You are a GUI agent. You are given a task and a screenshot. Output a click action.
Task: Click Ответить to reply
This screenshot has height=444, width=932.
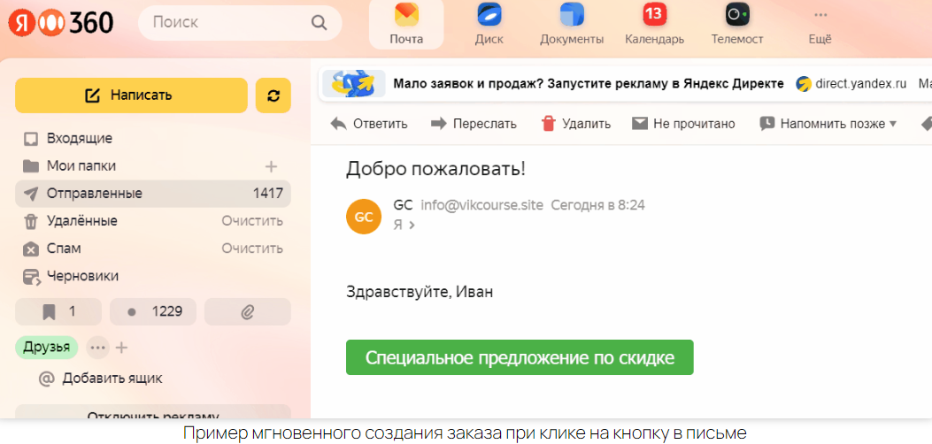(369, 124)
